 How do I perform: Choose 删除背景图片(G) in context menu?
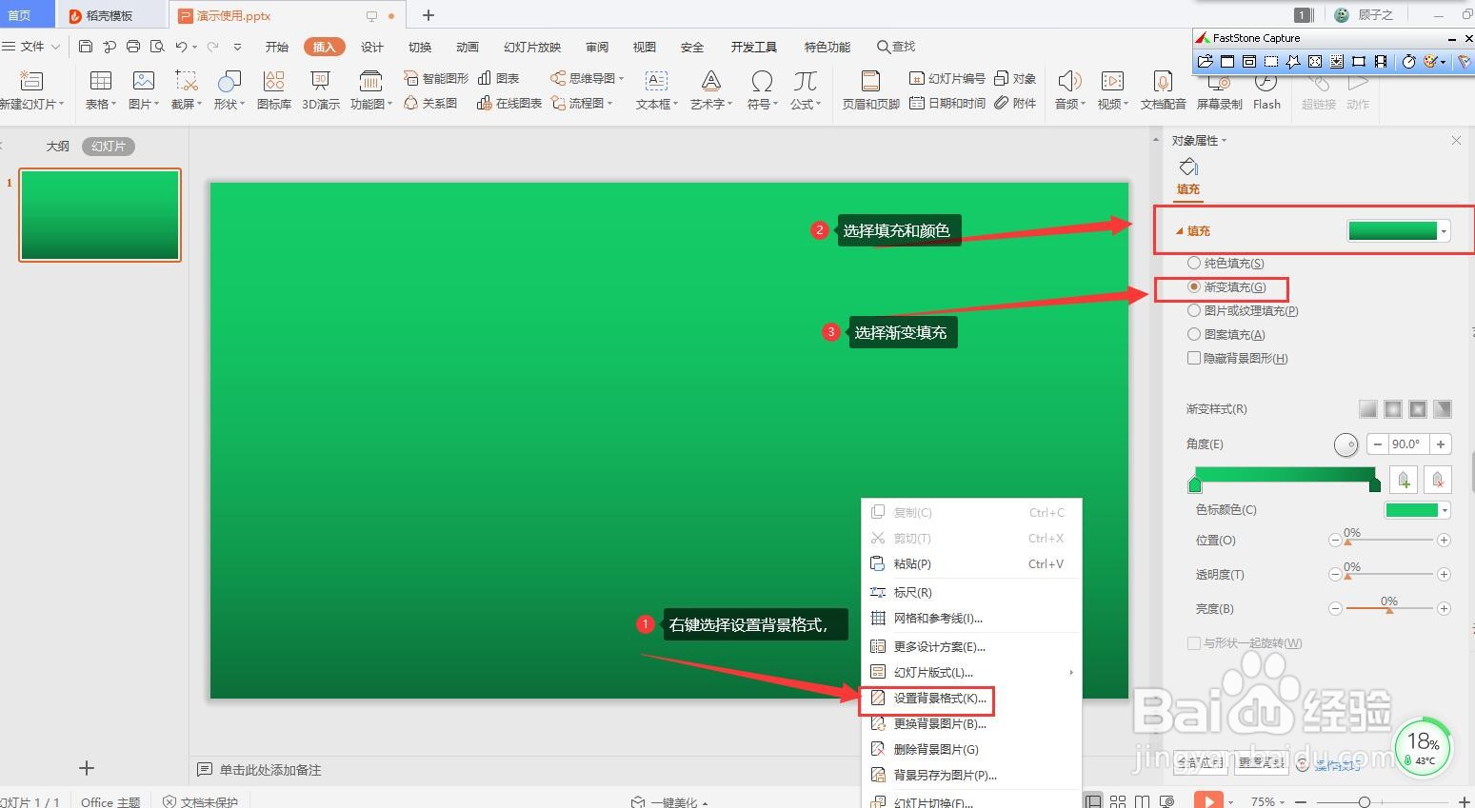point(971,749)
